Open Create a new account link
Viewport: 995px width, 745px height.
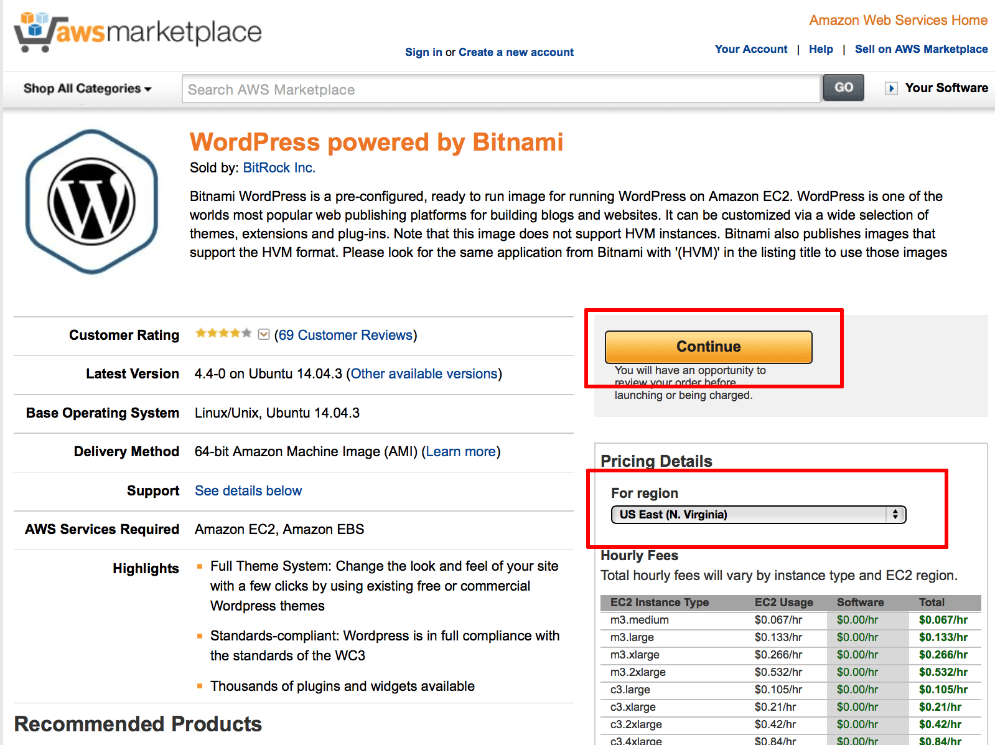pos(516,52)
